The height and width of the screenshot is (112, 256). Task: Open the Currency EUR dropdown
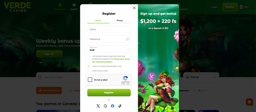click(109, 49)
